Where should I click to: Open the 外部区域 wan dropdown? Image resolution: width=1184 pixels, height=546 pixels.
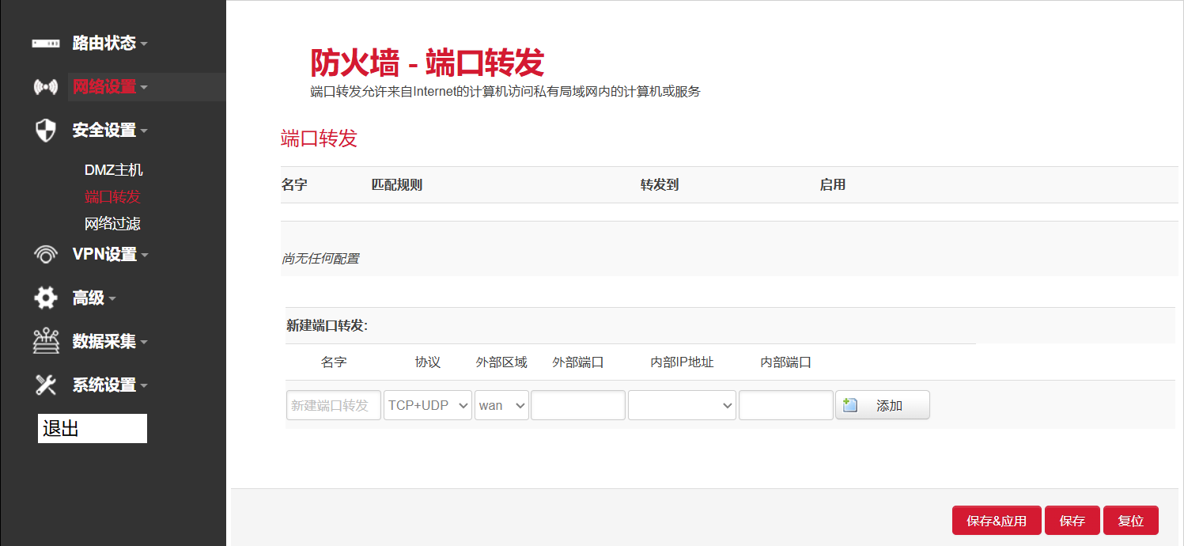coord(501,404)
